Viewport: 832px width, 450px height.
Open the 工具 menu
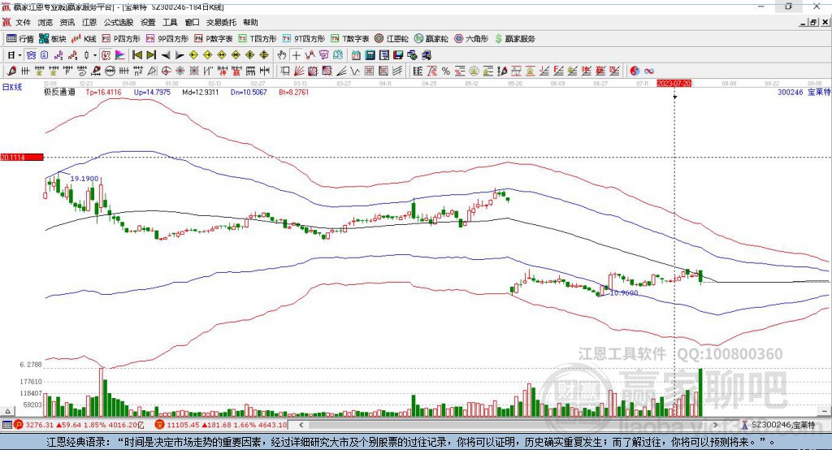point(170,22)
